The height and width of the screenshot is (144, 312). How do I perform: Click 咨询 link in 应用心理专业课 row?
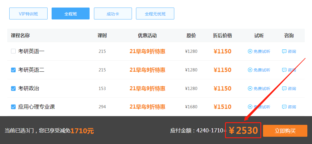click(x=292, y=107)
